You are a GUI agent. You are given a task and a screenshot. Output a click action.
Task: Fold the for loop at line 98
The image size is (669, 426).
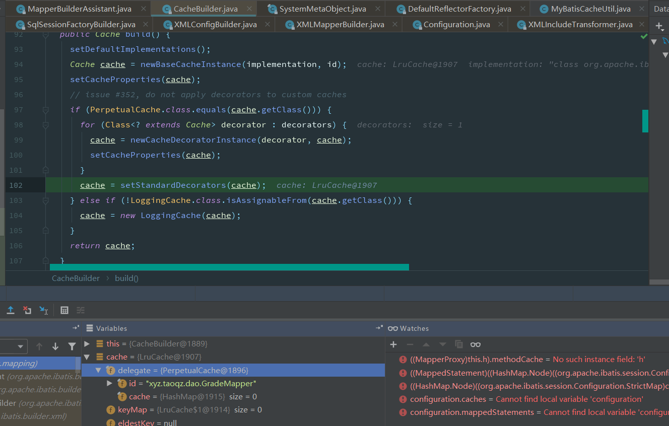[45, 124]
